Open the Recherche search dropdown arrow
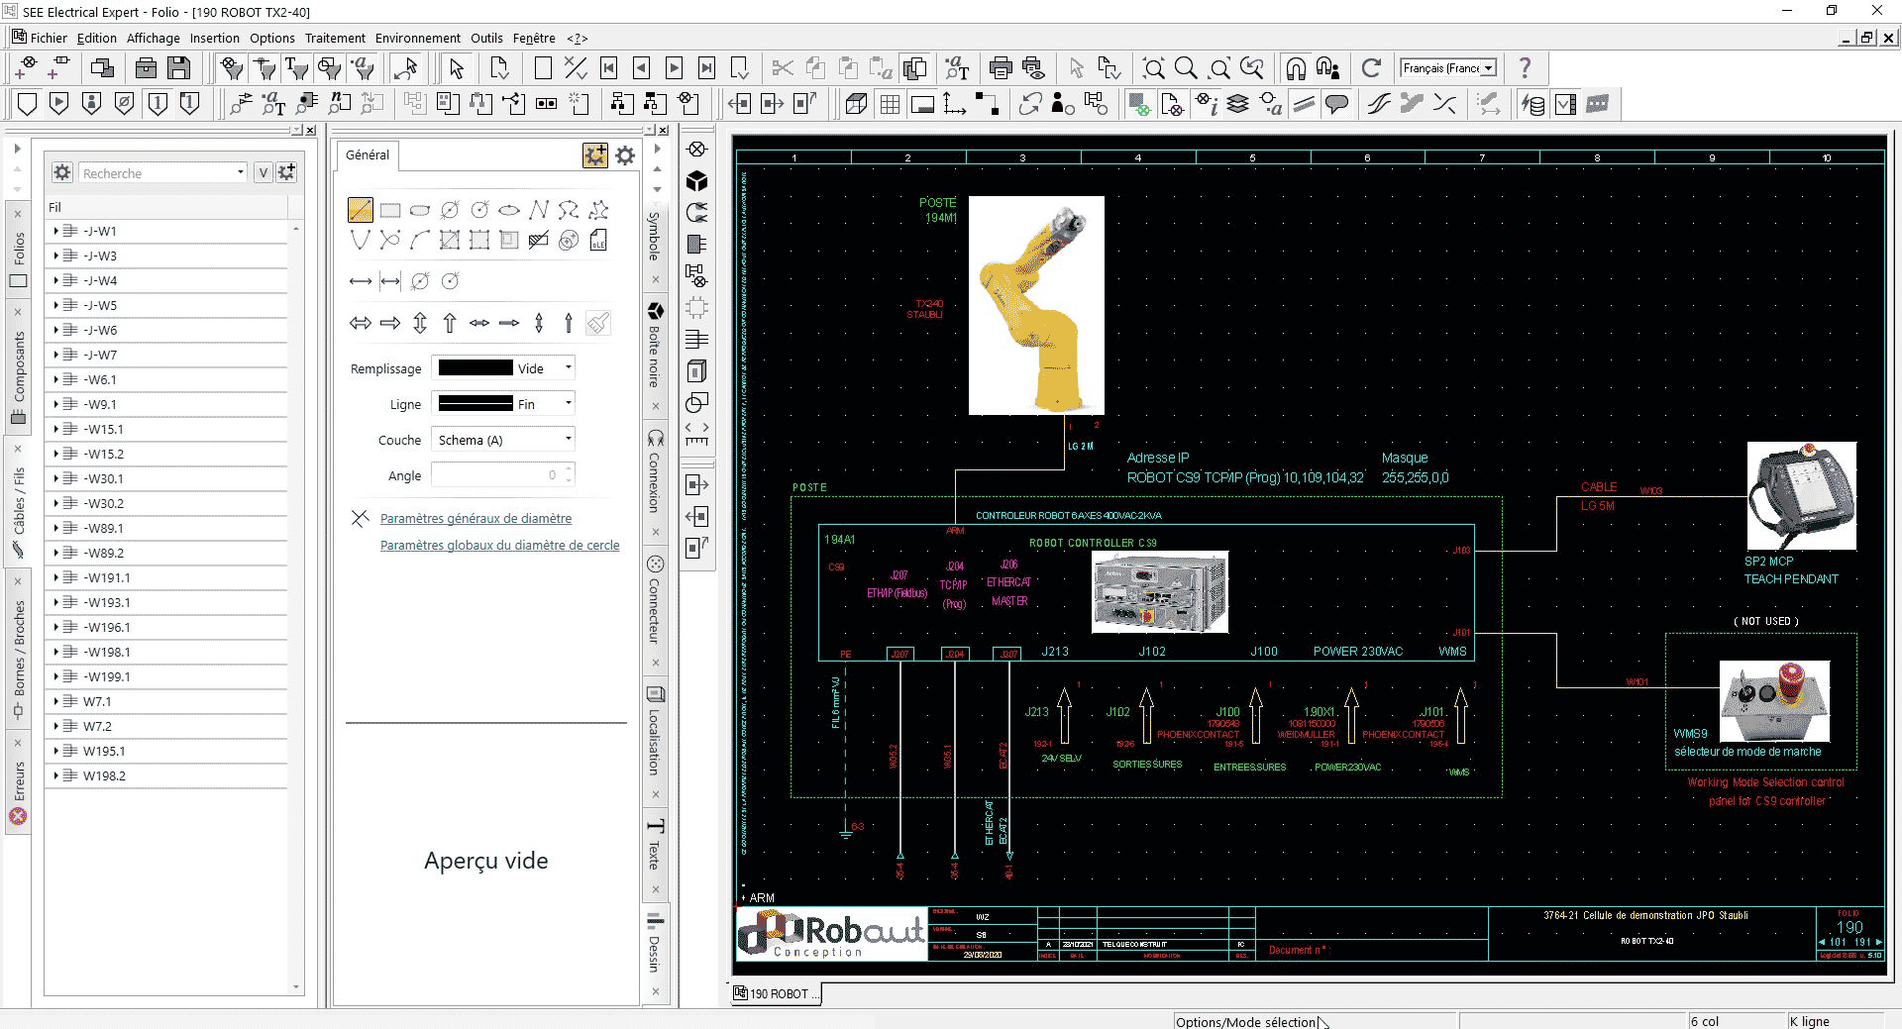Viewport: 1902px width, 1029px height. click(x=240, y=172)
